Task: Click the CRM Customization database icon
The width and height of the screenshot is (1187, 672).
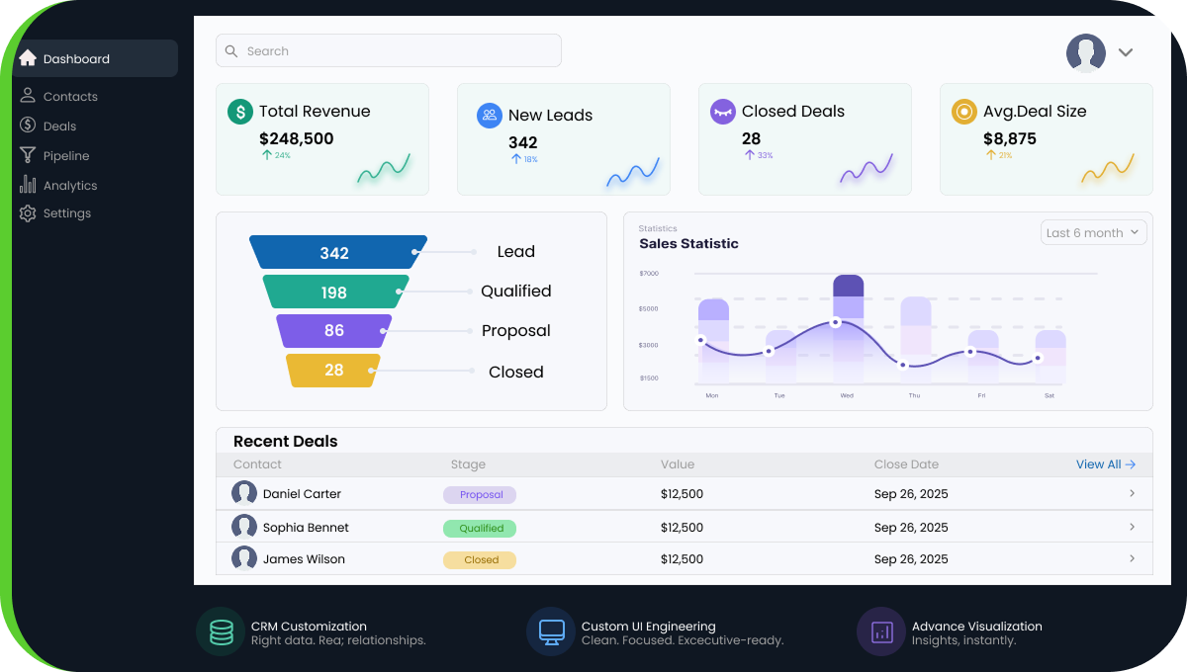Action: click(221, 631)
